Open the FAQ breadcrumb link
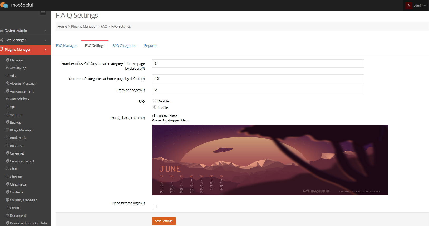The width and height of the screenshot is (429, 226). 104,27
